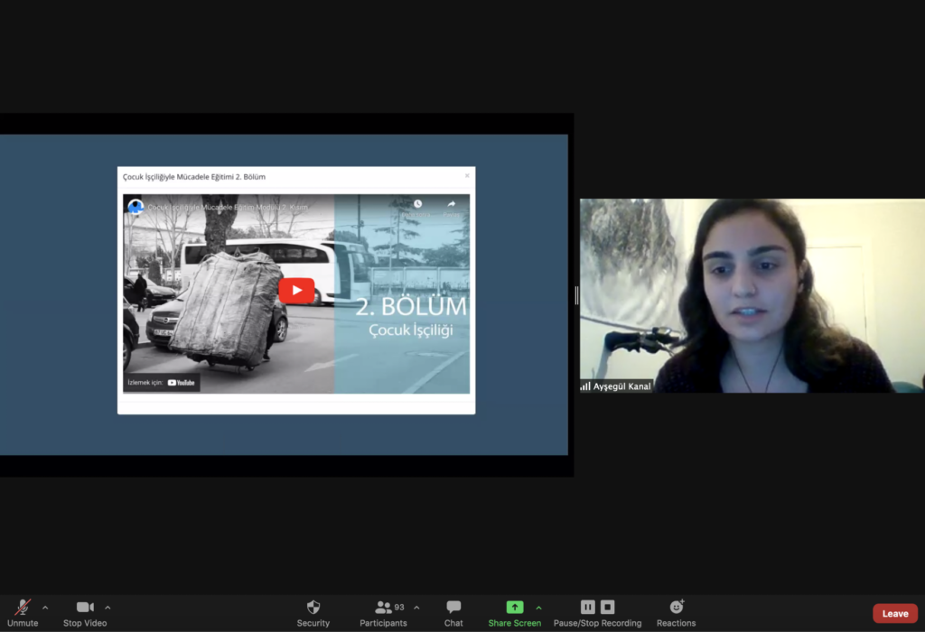Screen dimensions: 925x632
Task: Click the video title link in player
Action: pyautogui.click(x=228, y=207)
